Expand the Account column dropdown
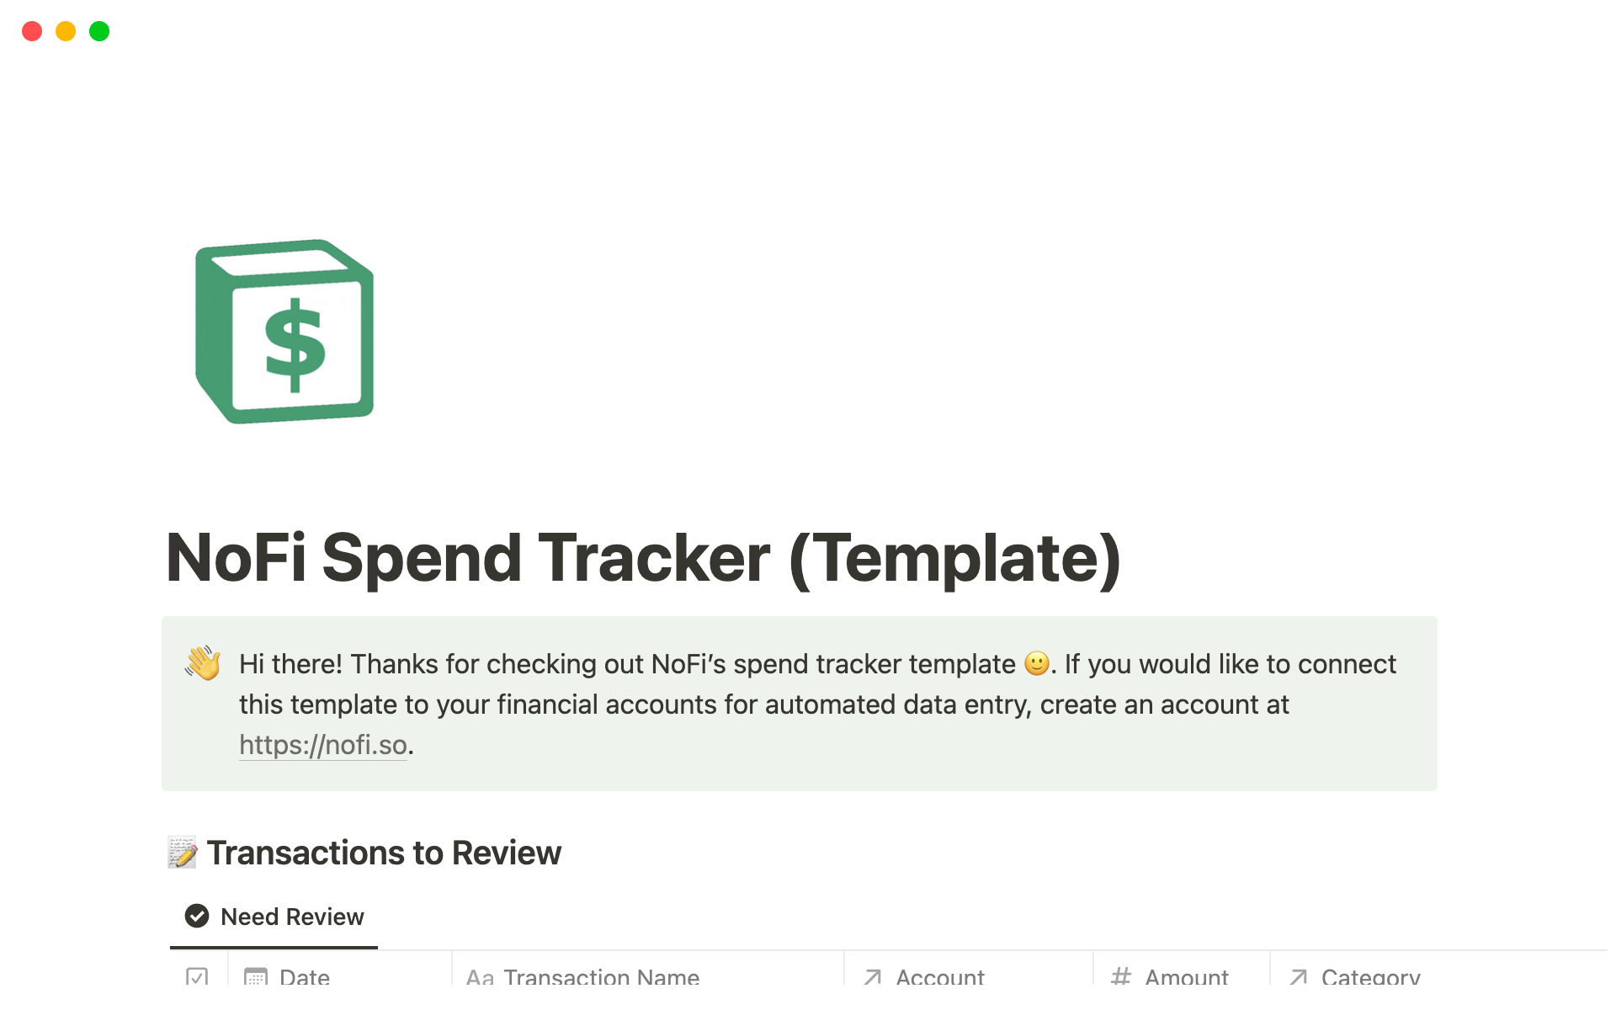Screen dimensions: 1616x1010 pyautogui.click(x=931, y=983)
